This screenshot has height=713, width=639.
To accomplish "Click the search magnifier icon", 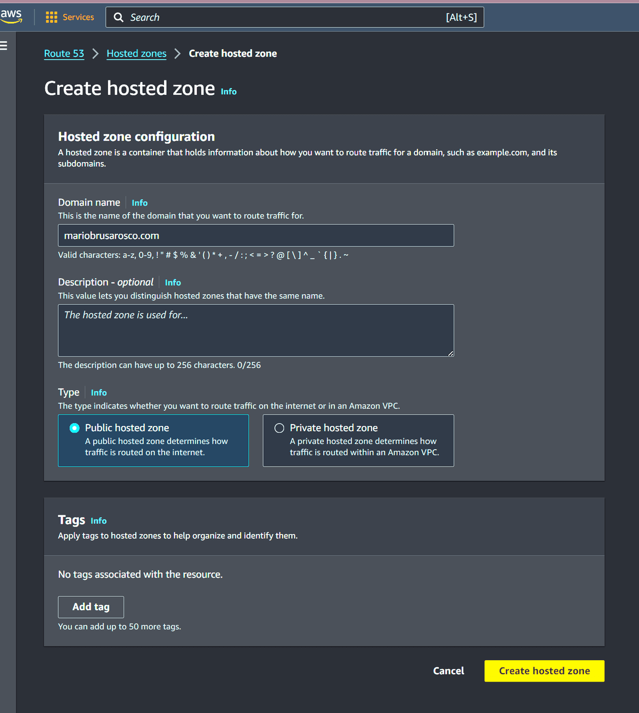I will (118, 17).
